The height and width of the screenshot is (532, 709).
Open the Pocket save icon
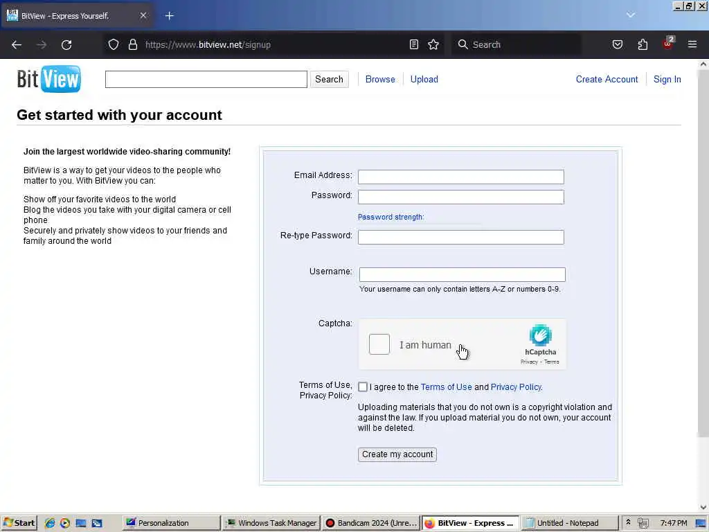[617, 44]
